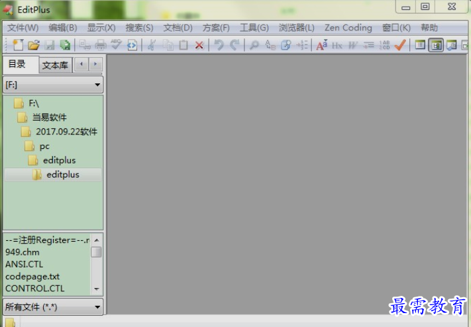Screen dimensions: 471x327
Task: Click the Replace A-to-B icon
Action: (270, 45)
